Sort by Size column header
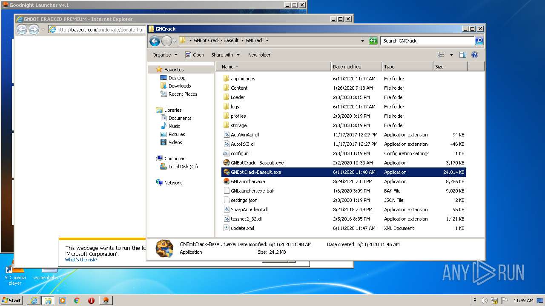 pos(450,67)
